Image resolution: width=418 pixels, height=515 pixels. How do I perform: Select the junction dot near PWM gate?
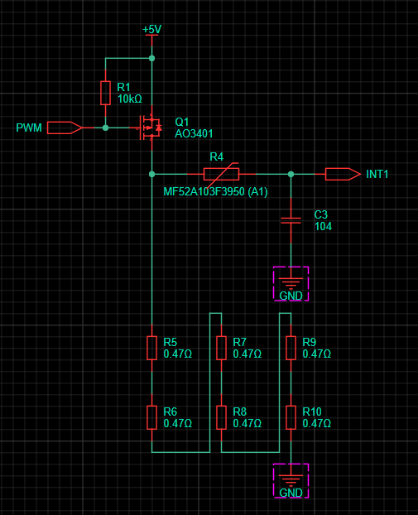pyautogui.click(x=105, y=128)
